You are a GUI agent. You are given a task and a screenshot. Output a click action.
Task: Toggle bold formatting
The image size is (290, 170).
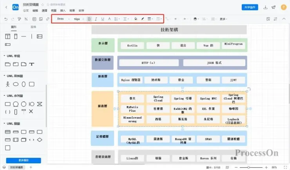[x=89, y=19]
